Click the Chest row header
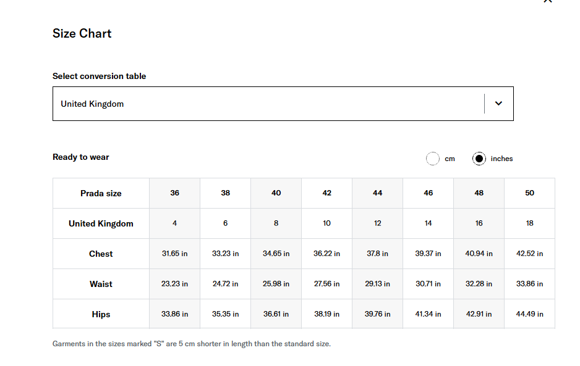This screenshot has width=580, height=366. (101, 254)
